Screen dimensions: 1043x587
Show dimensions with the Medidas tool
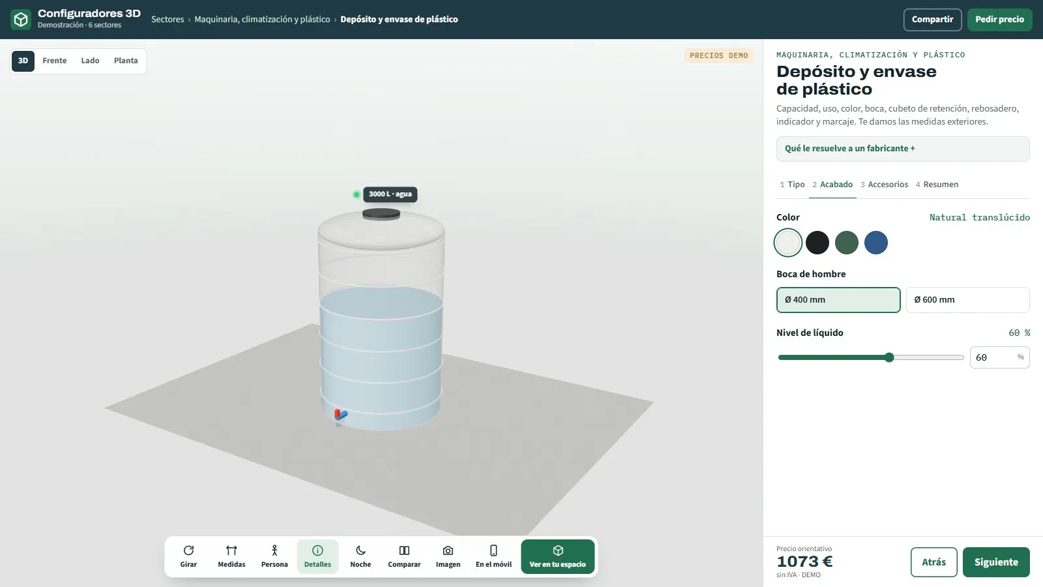pyautogui.click(x=231, y=556)
